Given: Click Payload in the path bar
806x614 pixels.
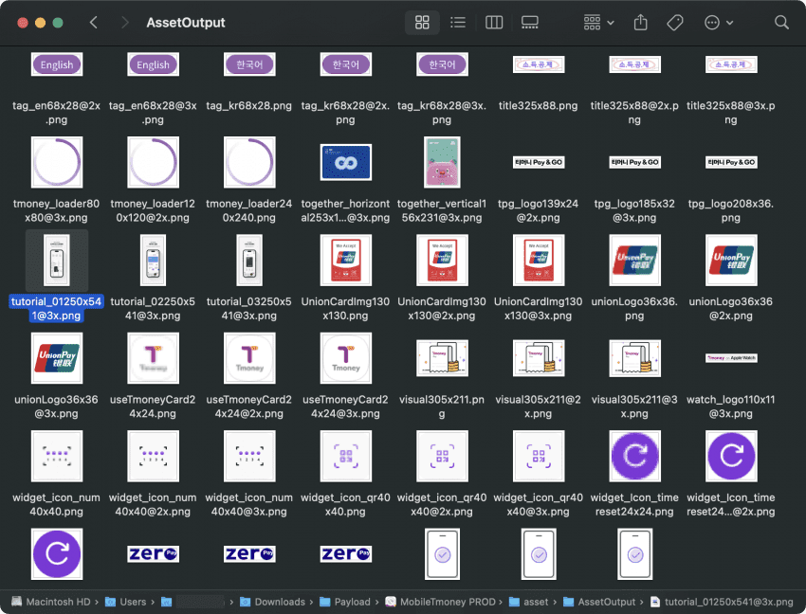Looking at the screenshot, I should click(x=345, y=602).
